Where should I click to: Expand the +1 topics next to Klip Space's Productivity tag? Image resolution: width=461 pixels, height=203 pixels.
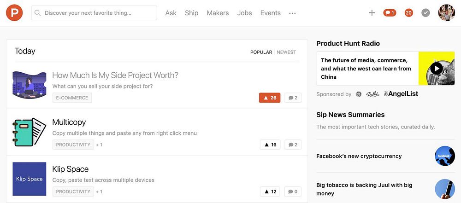[99, 191]
